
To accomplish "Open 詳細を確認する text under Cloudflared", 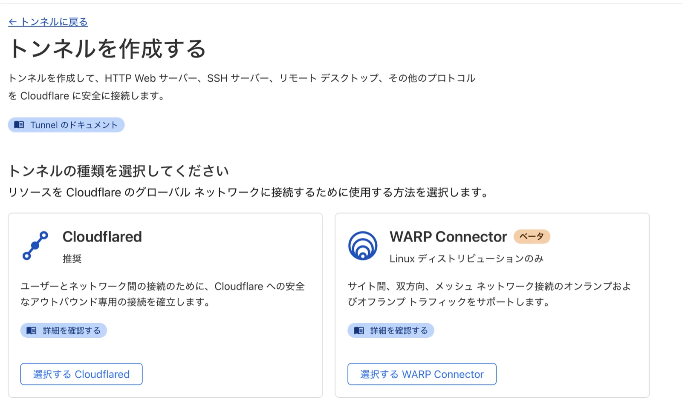I will tap(72, 330).
